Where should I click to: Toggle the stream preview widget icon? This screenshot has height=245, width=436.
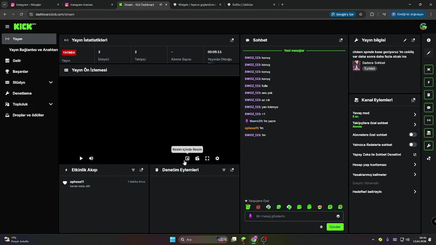point(429,69)
